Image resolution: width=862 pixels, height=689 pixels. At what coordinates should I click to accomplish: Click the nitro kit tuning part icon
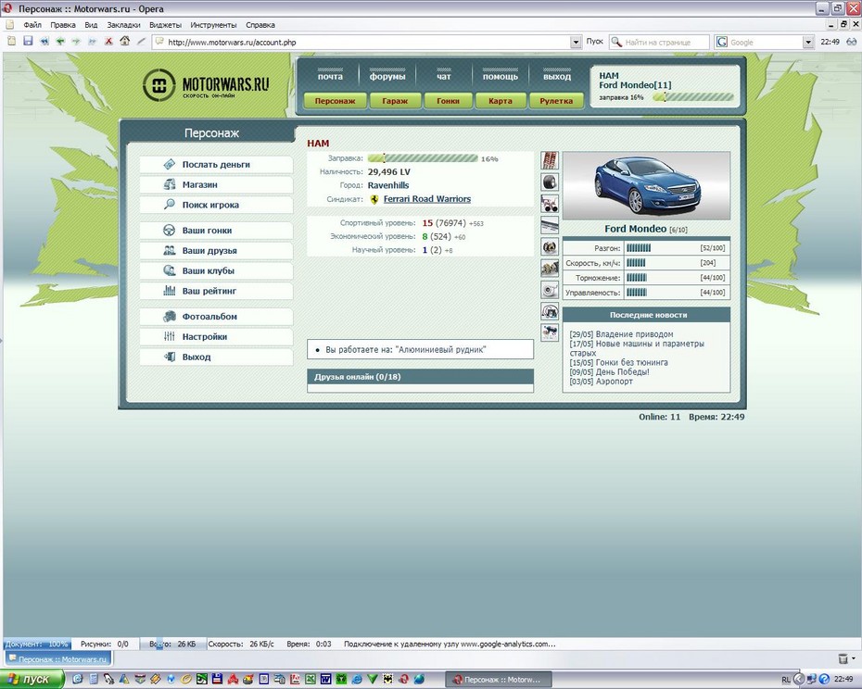(550, 311)
